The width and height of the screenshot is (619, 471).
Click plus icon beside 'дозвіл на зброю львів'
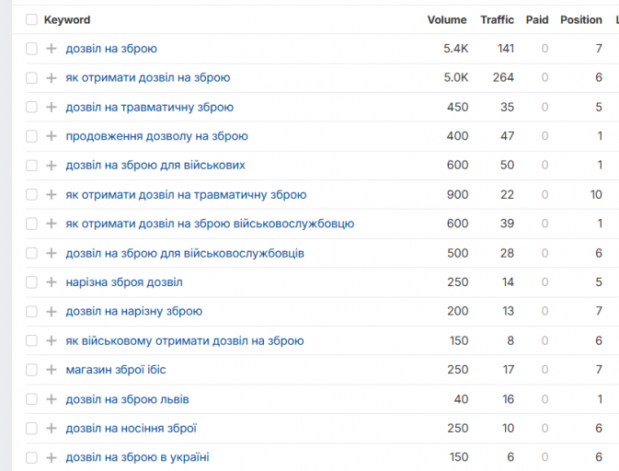click(52, 399)
